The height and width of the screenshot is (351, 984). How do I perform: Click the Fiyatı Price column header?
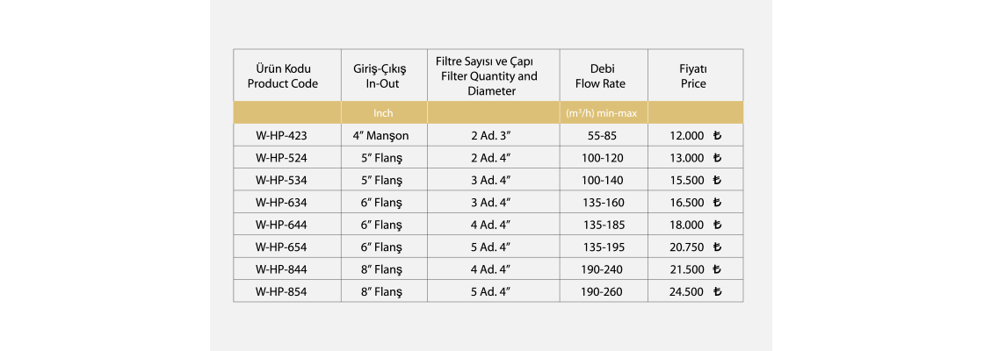(x=693, y=75)
